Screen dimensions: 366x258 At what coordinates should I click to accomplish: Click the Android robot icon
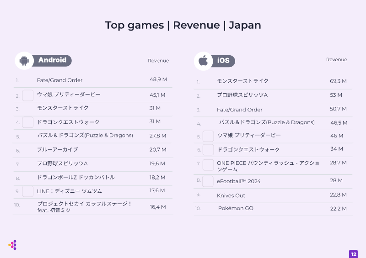[x=24, y=61]
